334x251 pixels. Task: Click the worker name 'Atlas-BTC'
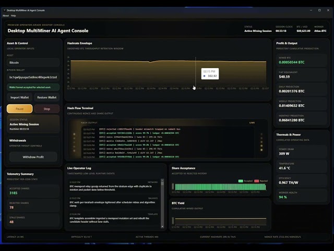pos(320,31)
